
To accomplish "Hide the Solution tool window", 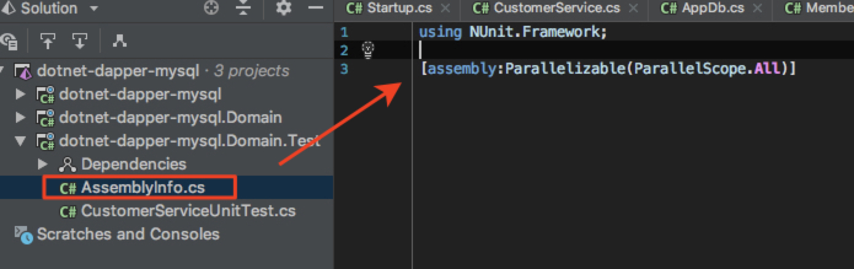I will coord(316,9).
